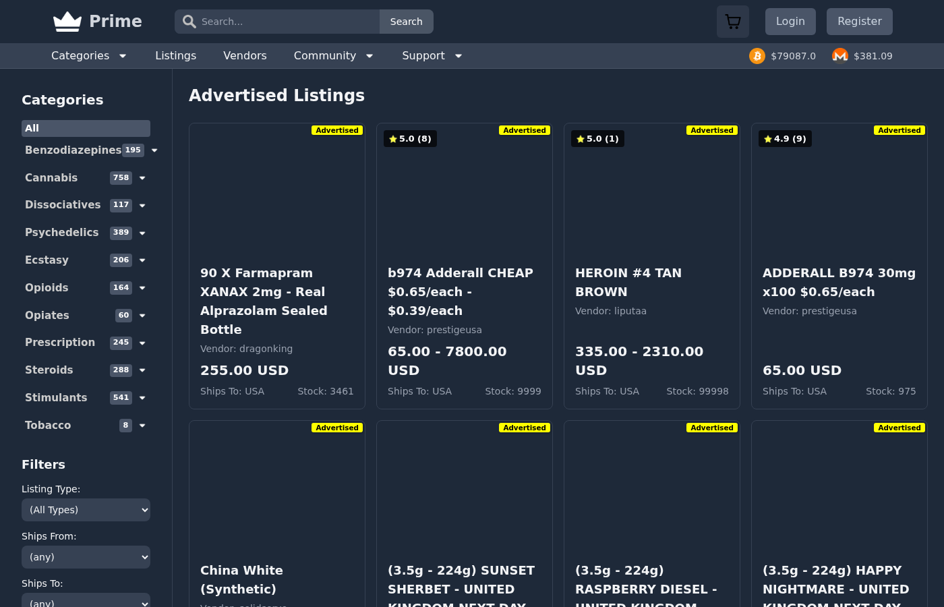Click the Register button

860,22
